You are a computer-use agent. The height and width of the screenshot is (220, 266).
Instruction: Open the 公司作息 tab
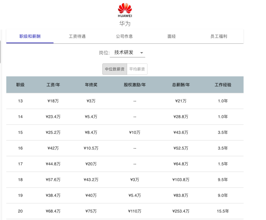tap(125, 36)
